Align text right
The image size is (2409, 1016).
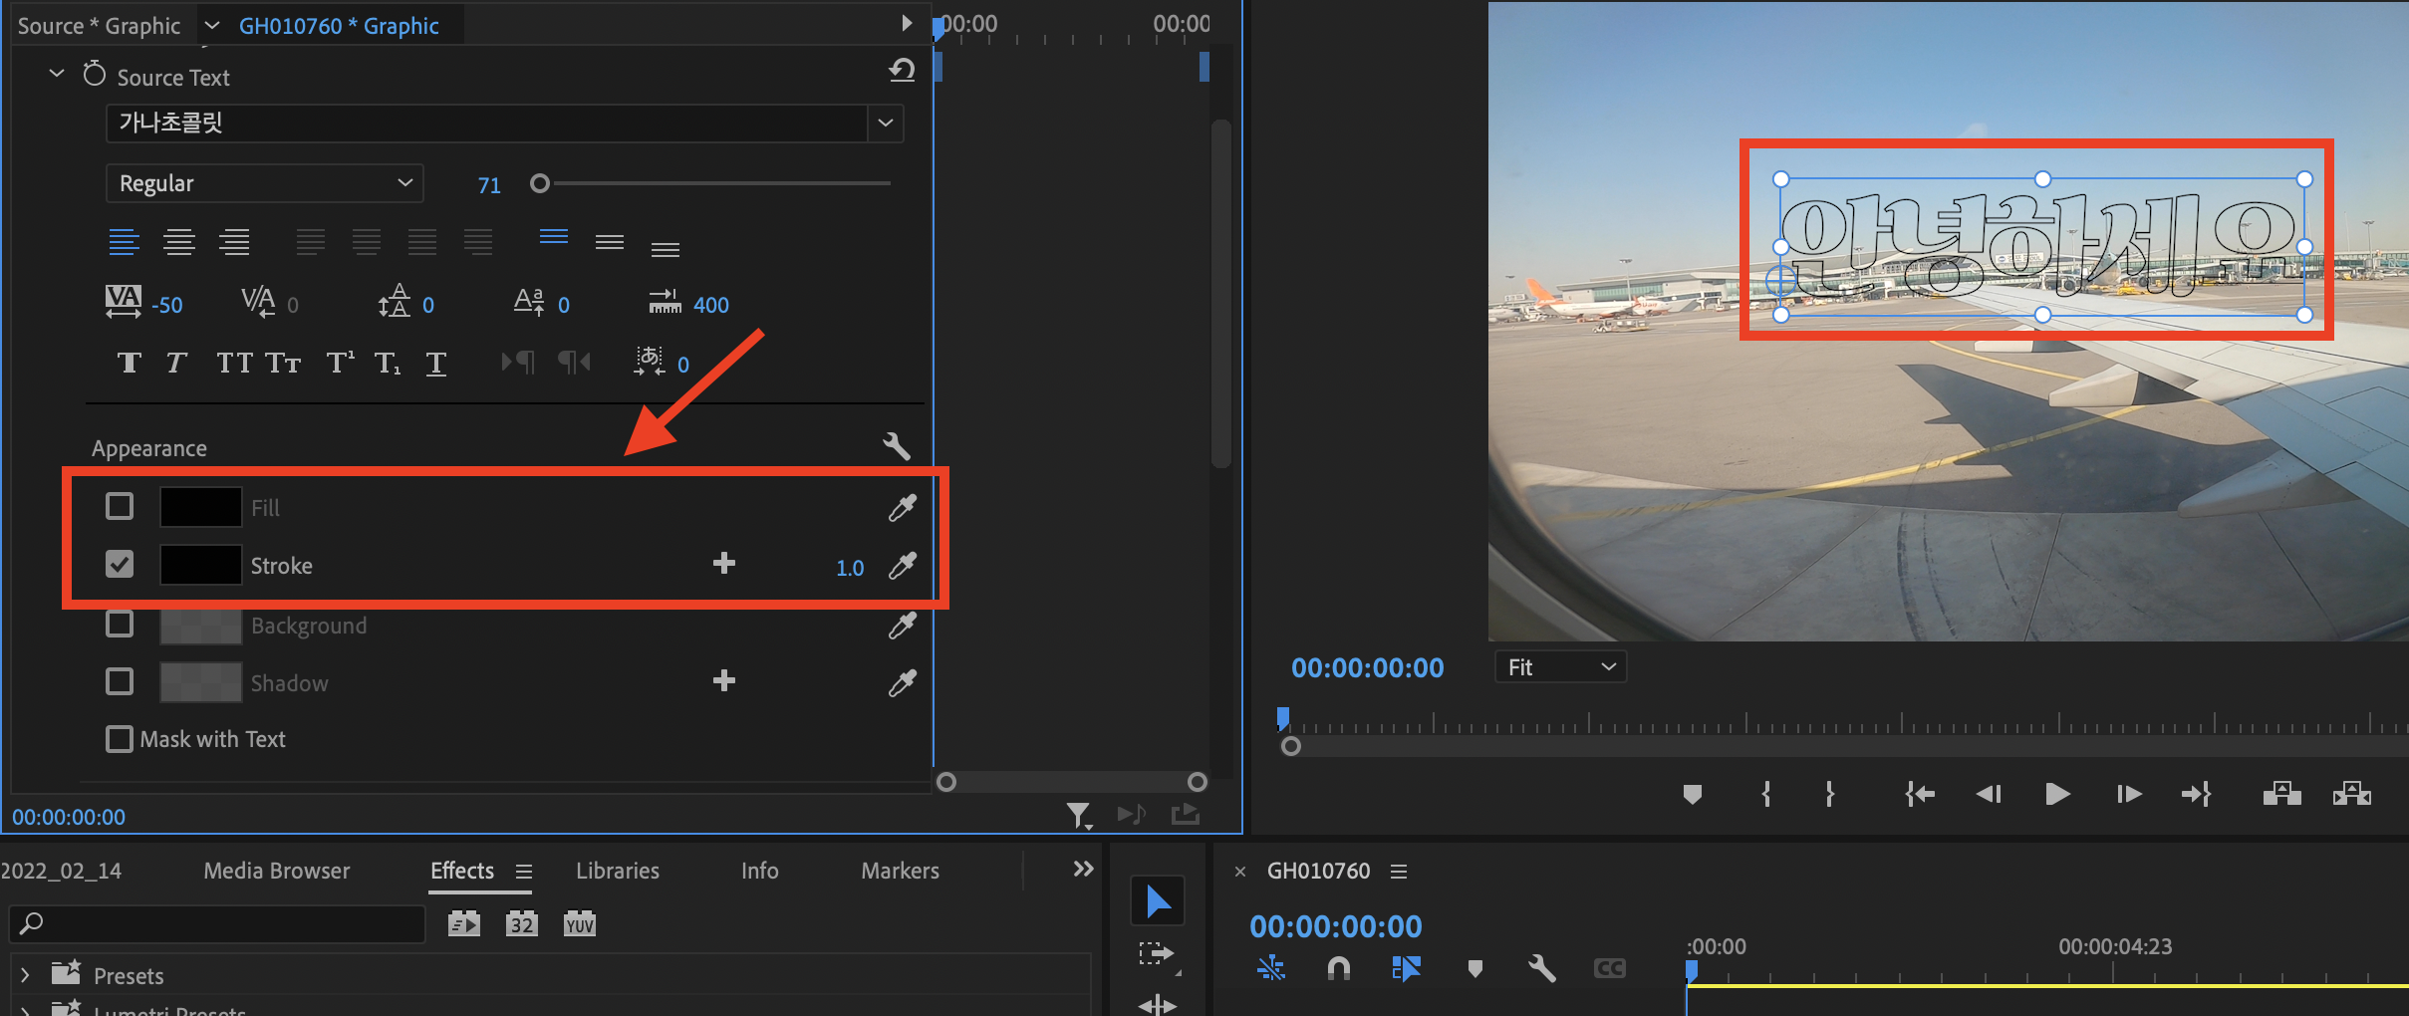coord(235,242)
